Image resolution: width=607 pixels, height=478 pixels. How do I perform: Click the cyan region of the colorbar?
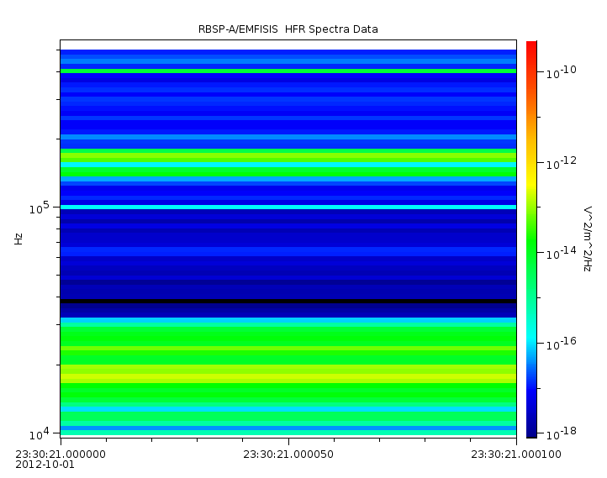click(531, 339)
